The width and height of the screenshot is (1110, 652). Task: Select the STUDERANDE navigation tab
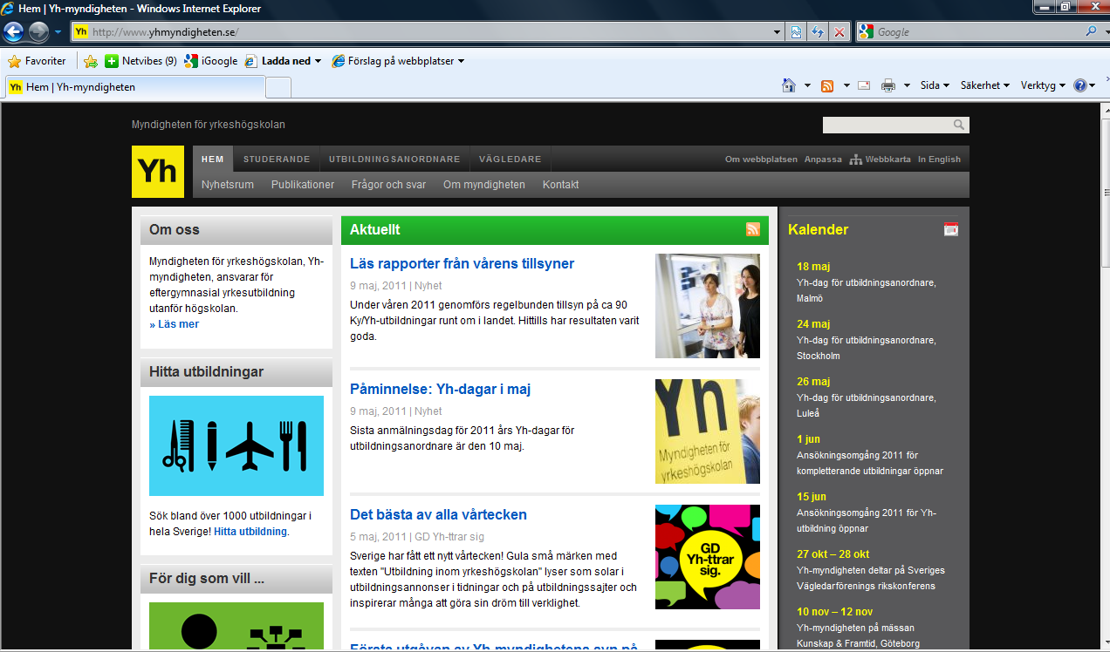(x=277, y=159)
